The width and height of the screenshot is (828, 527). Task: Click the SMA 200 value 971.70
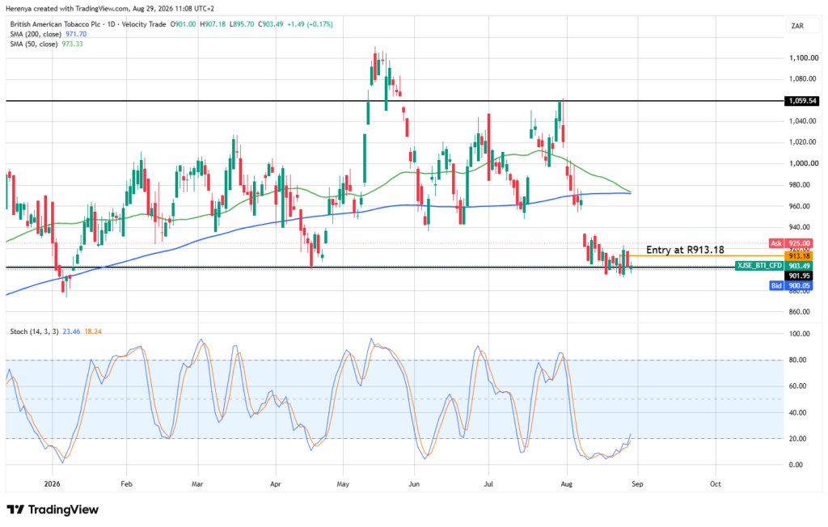(76, 34)
